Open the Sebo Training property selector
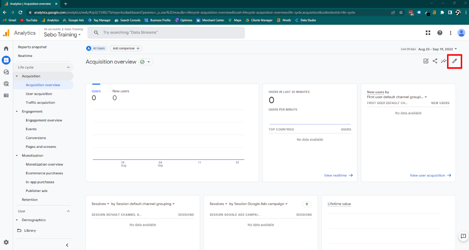469x250 pixels. pyautogui.click(x=62, y=35)
